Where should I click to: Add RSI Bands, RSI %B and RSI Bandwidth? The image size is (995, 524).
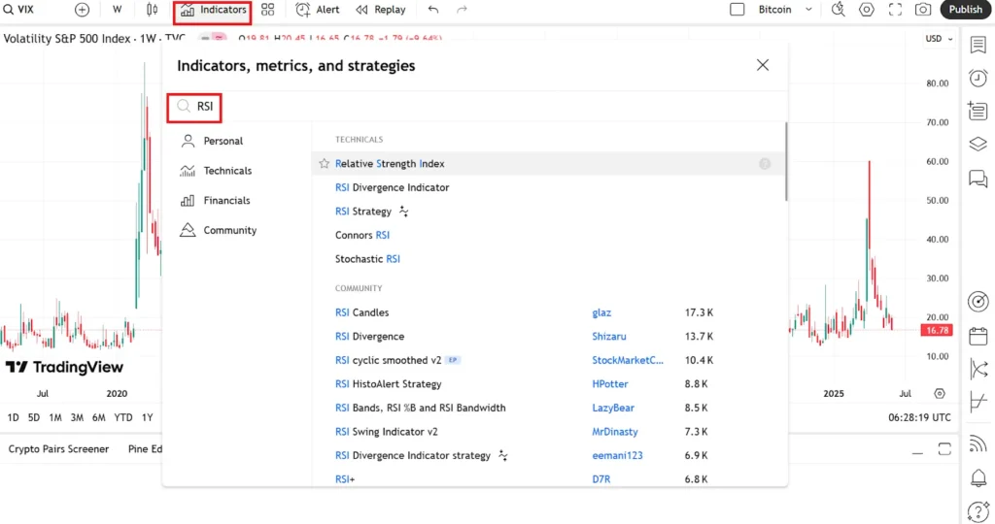[x=420, y=409]
